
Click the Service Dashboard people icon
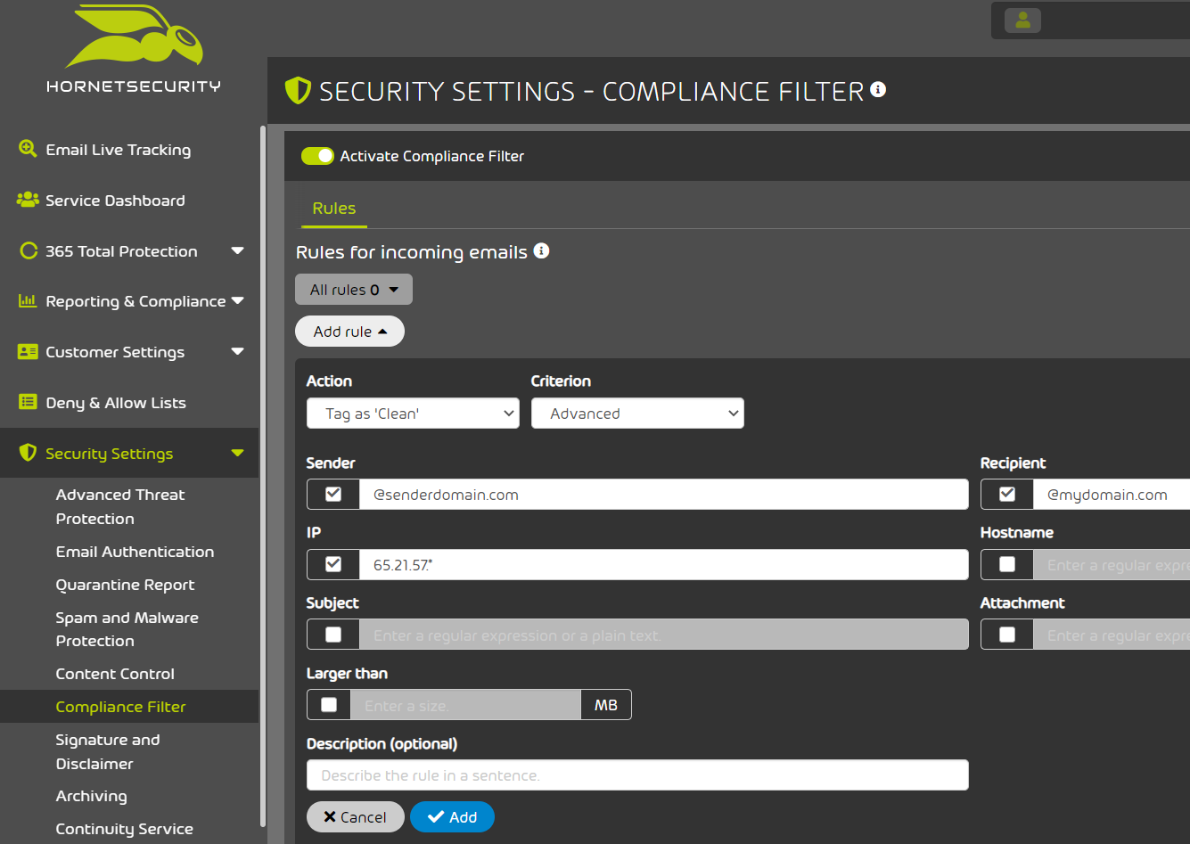pos(28,200)
